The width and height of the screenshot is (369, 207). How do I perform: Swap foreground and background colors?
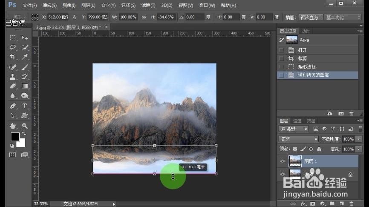click(24, 134)
